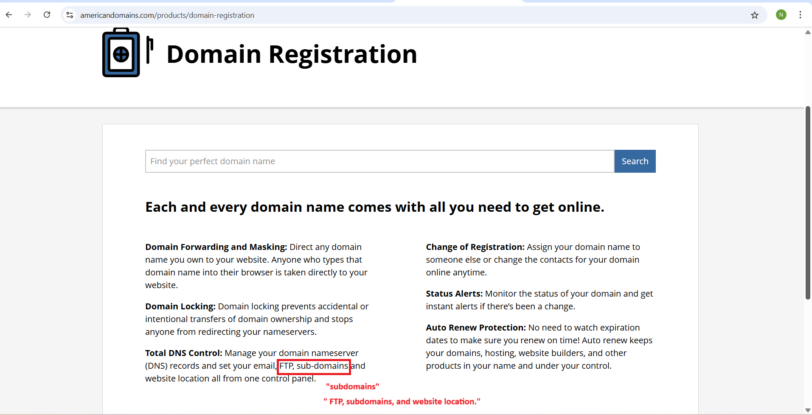Click the 'Each and every domain name' heading

point(374,207)
